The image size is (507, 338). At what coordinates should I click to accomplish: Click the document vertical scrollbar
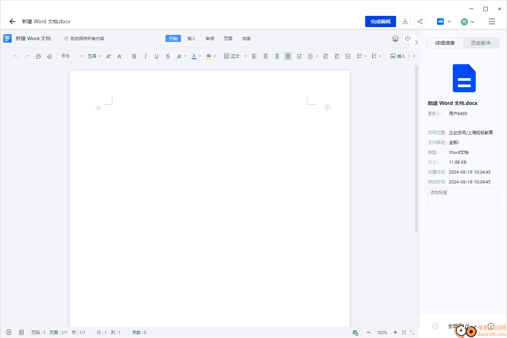point(417,149)
